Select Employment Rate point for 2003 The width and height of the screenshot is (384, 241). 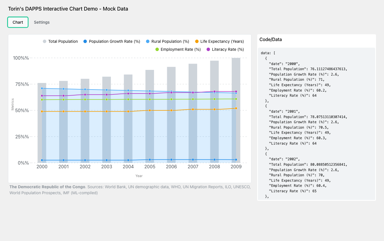point(107,100)
